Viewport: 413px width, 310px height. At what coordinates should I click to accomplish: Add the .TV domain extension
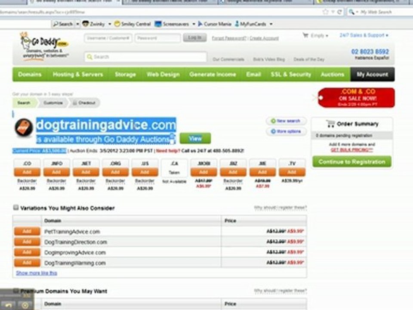292,172
